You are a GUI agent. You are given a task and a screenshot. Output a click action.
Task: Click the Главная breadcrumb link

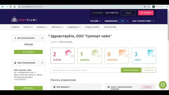54,42
